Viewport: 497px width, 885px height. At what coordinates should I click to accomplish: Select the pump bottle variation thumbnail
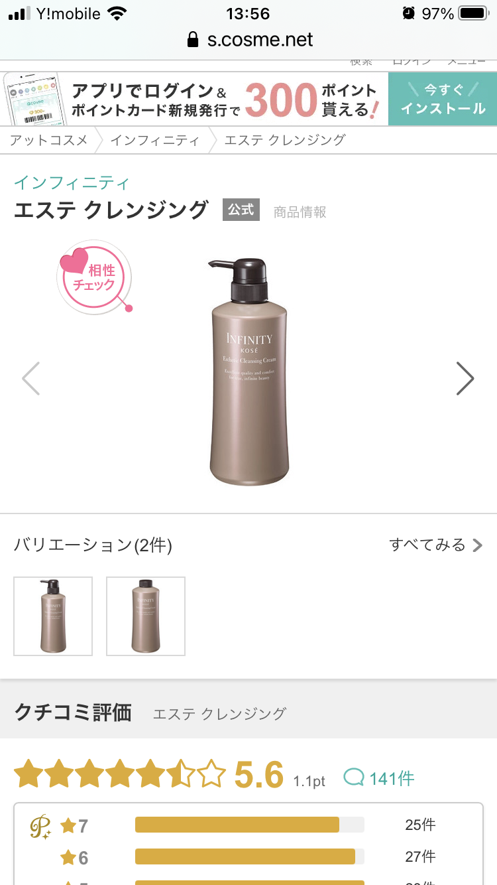(53, 616)
